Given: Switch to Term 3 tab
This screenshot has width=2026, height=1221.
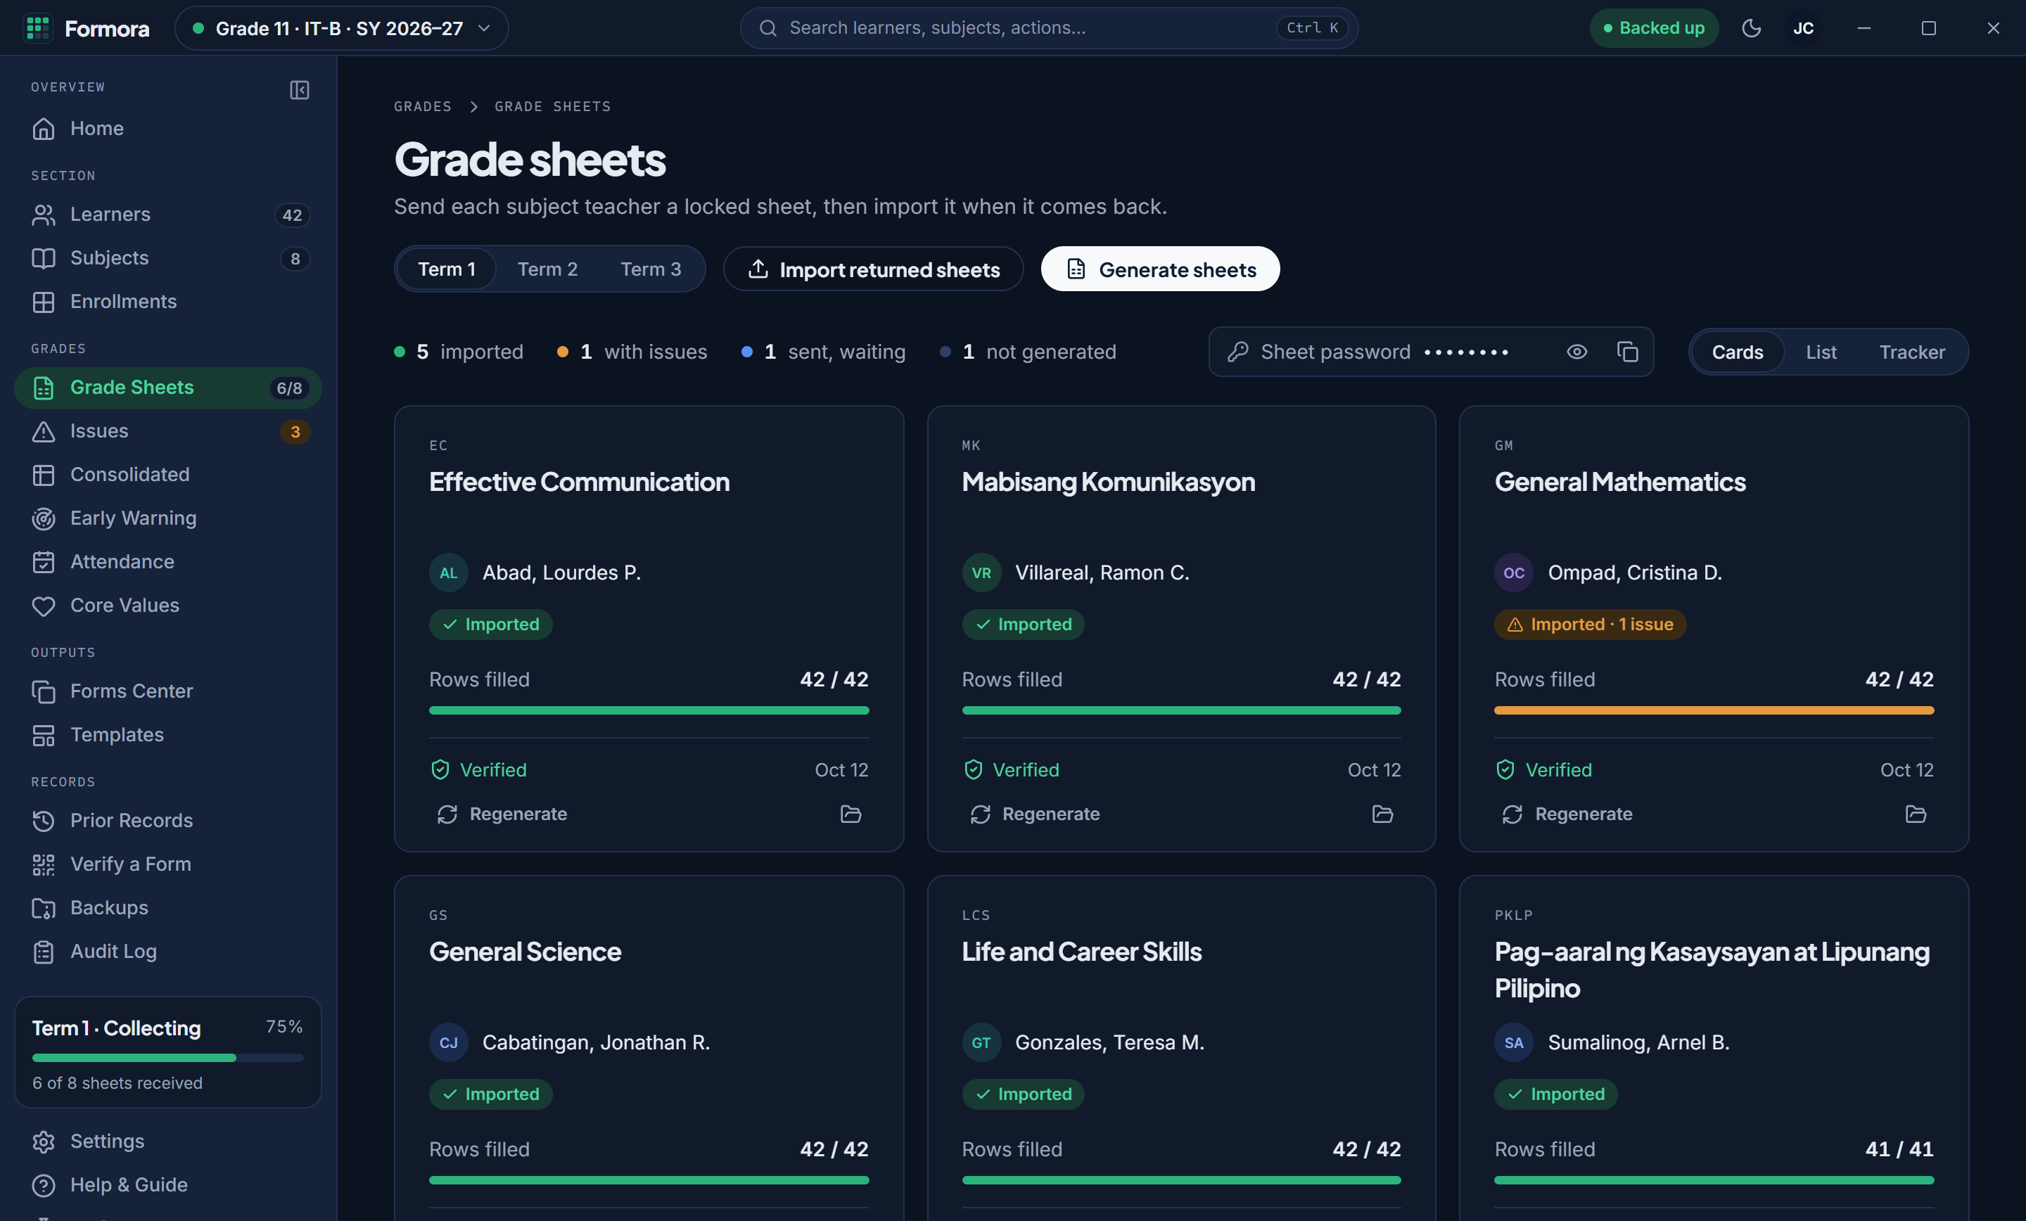Looking at the screenshot, I should tap(651, 269).
